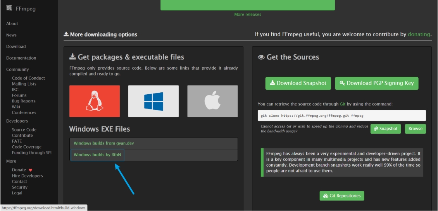The width and height of the screenshot is (438, 211).
Task: Click the git clone command box
Action: point(342,115)
